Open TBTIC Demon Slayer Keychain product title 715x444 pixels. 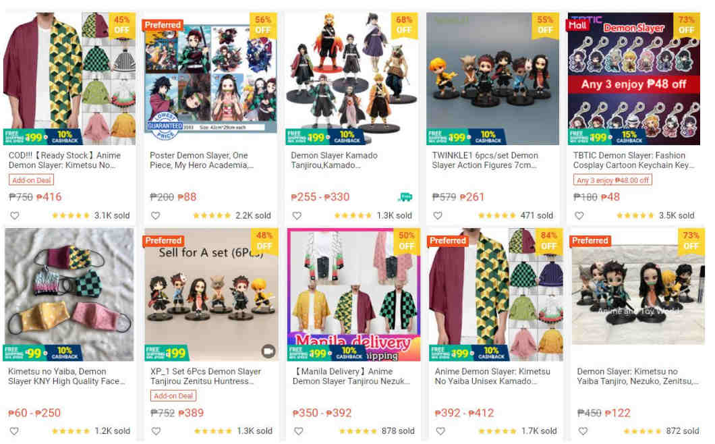[x=633, y=160]
